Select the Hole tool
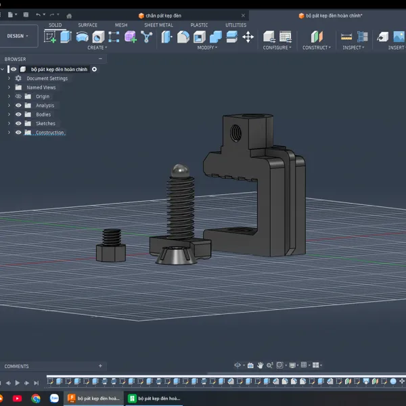The image size is (406, 406). [x=98, y=37]
